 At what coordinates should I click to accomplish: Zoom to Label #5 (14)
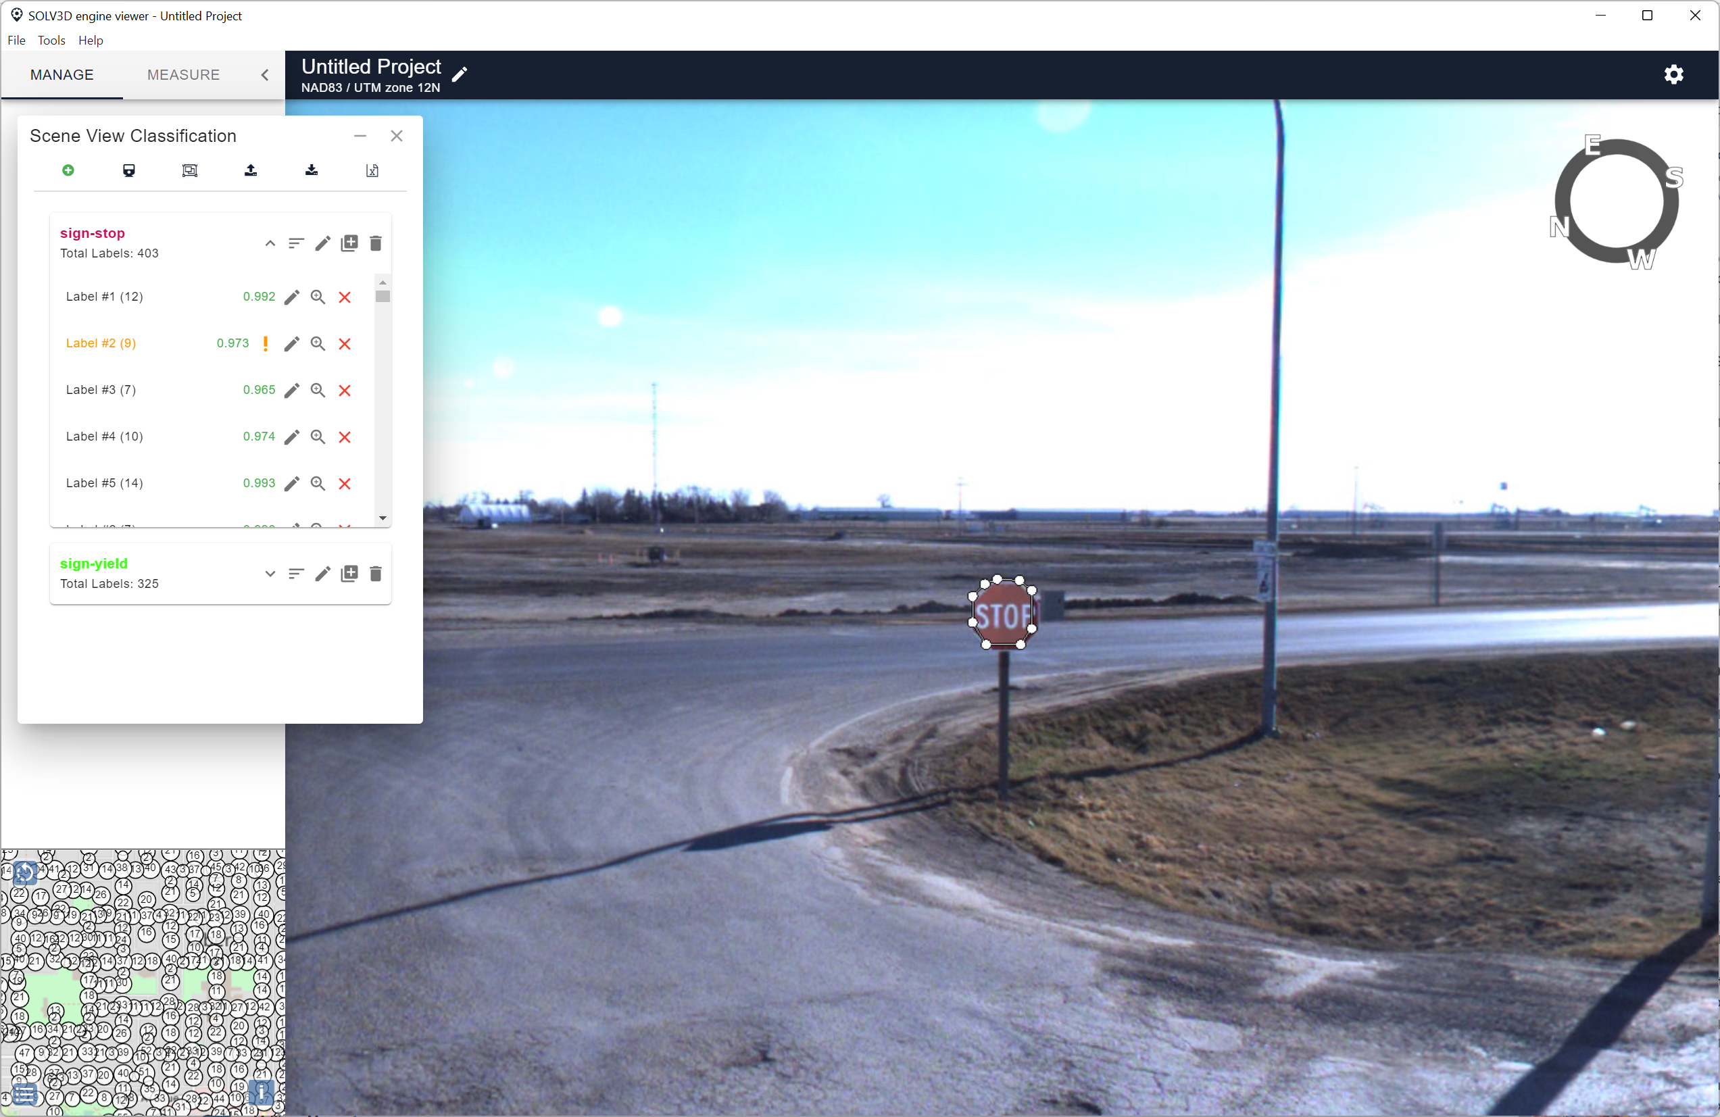tap(318, 483)
